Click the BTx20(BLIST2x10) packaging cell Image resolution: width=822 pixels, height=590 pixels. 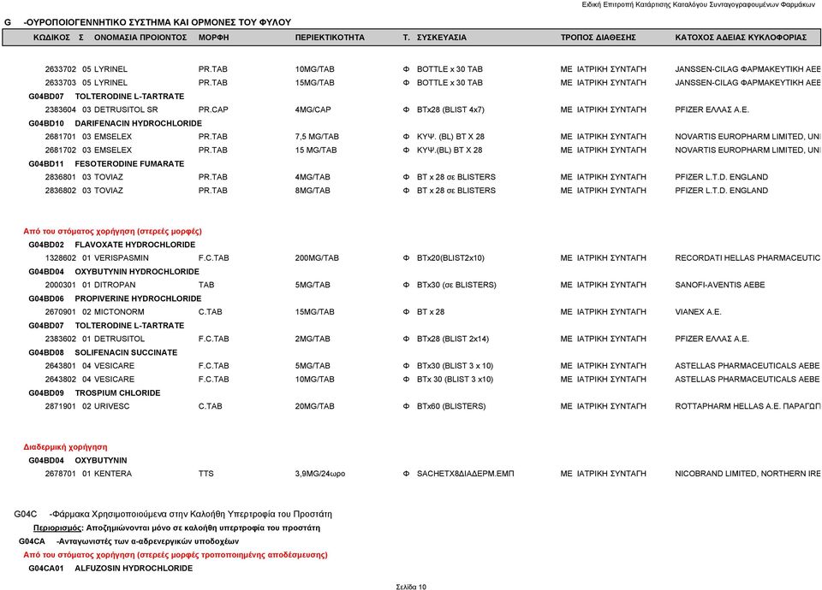450,258
